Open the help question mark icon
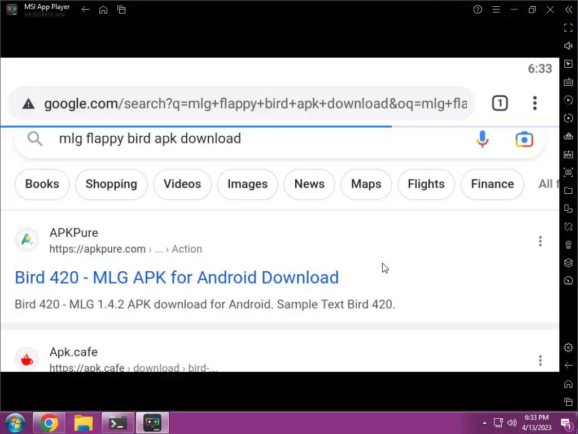The width and height of the screenshot is (578, 434). tap(478, 10)
